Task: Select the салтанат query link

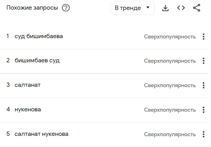Action: [27, 85]
